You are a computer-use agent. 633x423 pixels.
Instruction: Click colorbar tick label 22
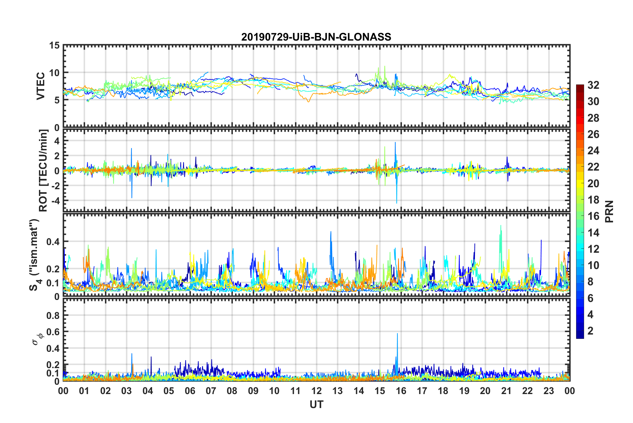593,167
